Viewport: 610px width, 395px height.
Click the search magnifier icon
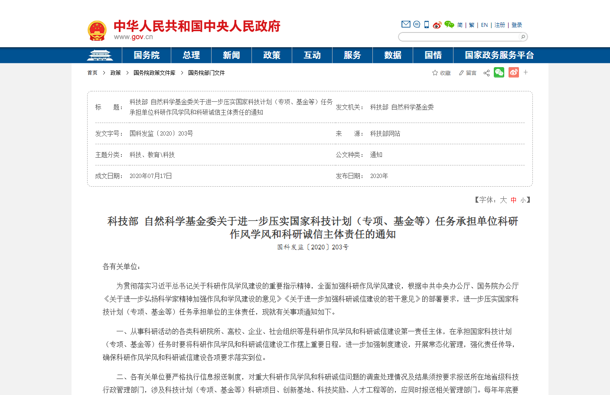click(x=523, y=37)
